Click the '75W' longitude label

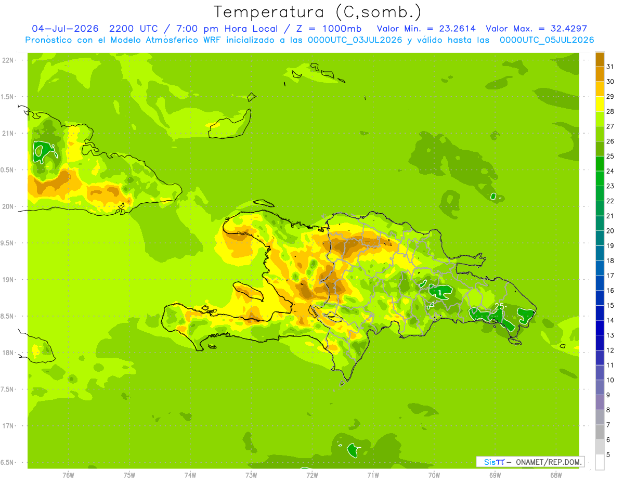coord(129,475)
